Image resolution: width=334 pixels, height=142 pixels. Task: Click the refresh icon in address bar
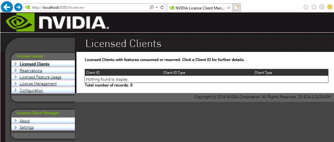[162, 7]
